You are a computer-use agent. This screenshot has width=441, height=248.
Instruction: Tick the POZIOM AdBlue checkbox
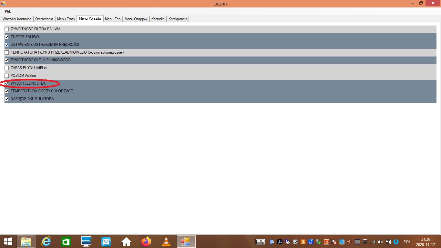tap(7, 76)
